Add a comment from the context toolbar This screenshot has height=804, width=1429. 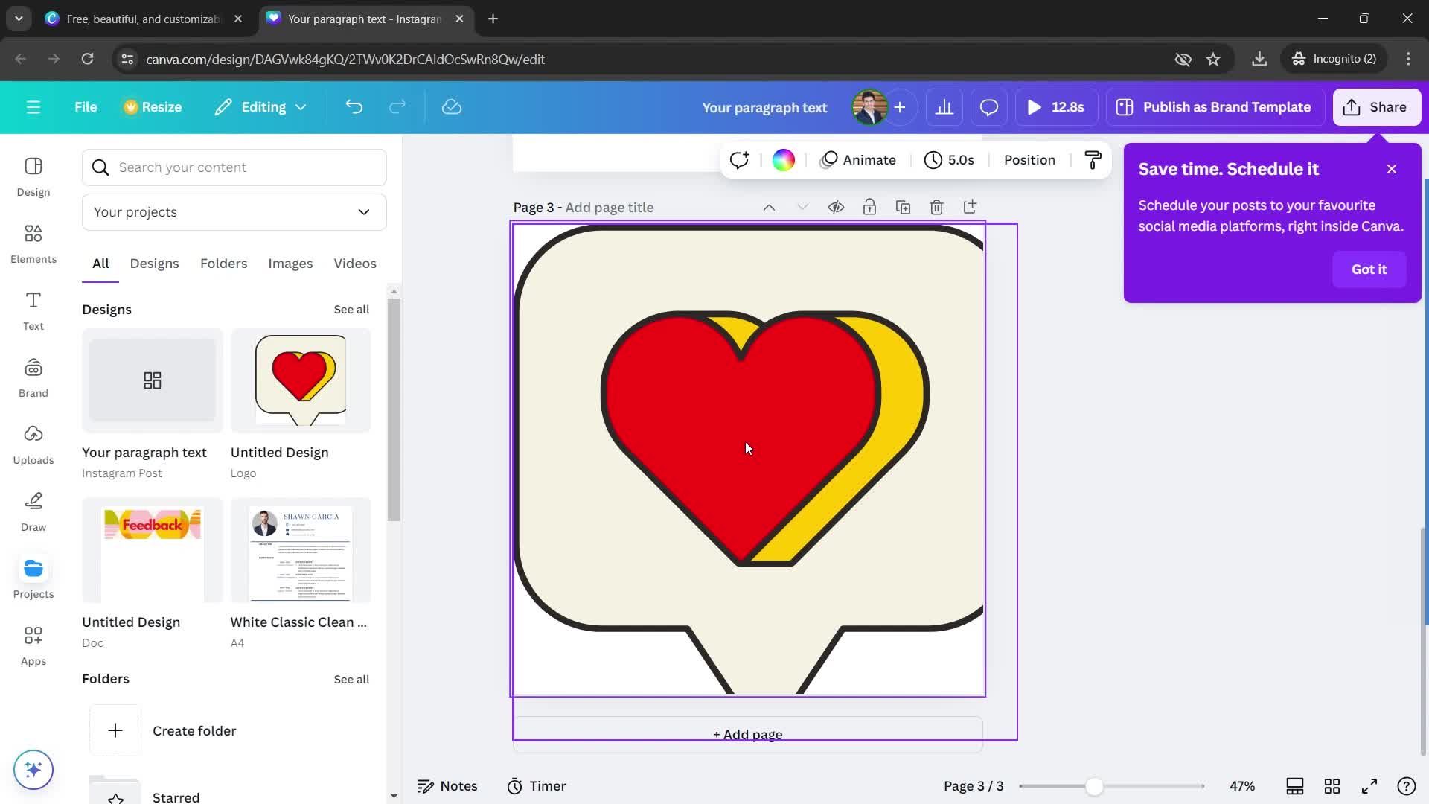739,160
